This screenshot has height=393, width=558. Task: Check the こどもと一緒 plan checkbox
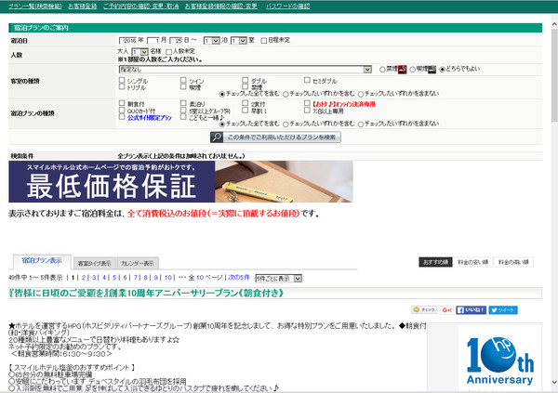pyautogui.click(x=183, y=117)
